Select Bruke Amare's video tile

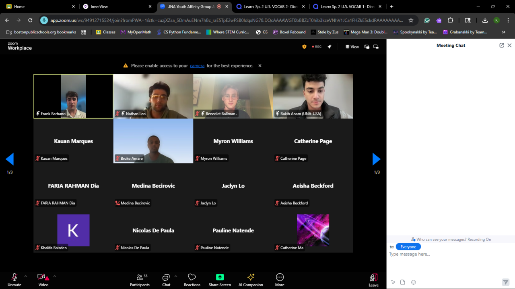[153, 141]
